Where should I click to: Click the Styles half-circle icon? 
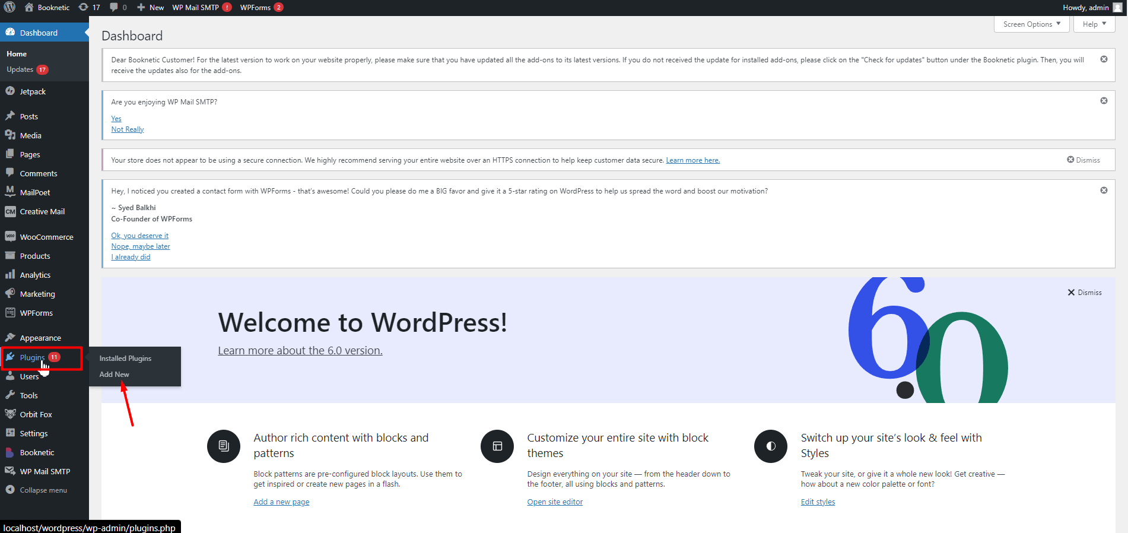tap(771, 446)
